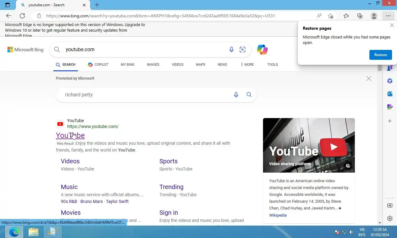The image size is (397, 238).
Task: Click the address bar URL
Action: pyautogui.click(x=161, y=16)
